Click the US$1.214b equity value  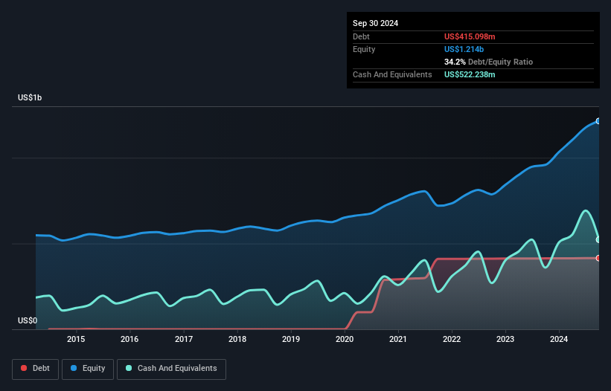click(464, 49)
